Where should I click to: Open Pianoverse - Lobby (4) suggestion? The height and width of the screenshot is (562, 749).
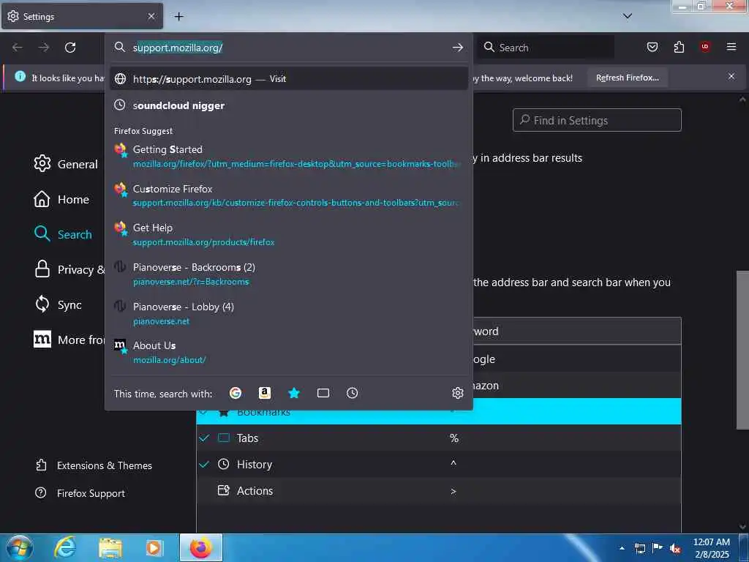(x=288, y=313)
